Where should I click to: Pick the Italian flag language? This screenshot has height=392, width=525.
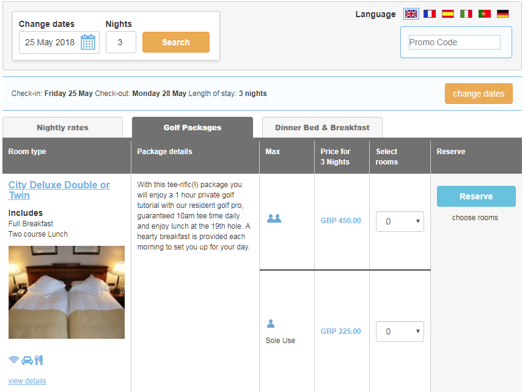point(466,13)
